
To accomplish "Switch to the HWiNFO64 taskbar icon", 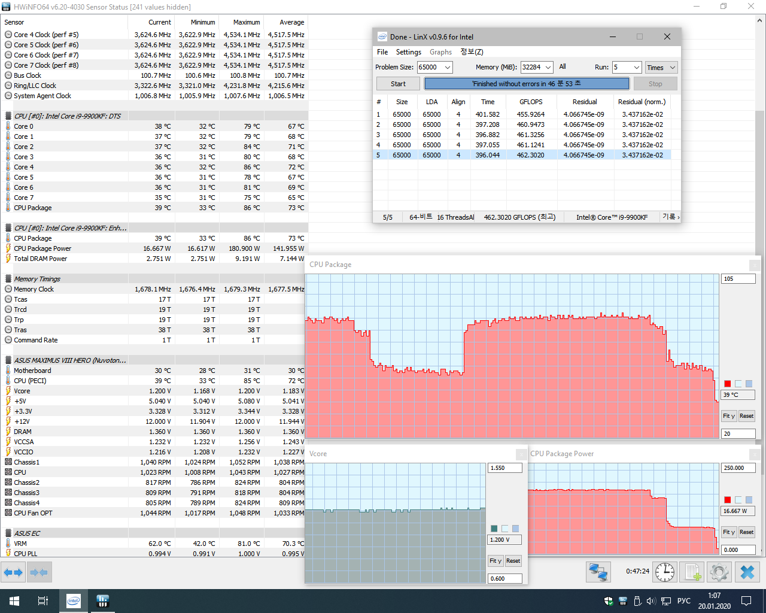I will (102, 601).
